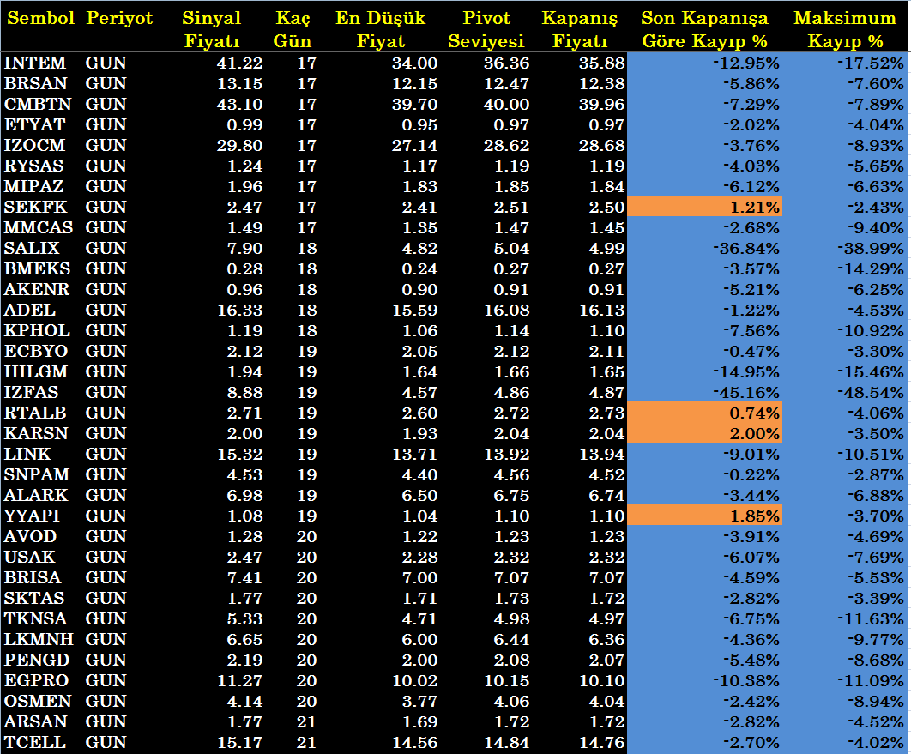Click EGPRO signal price 11.27
911x754 pixels.
pos(240,681)
